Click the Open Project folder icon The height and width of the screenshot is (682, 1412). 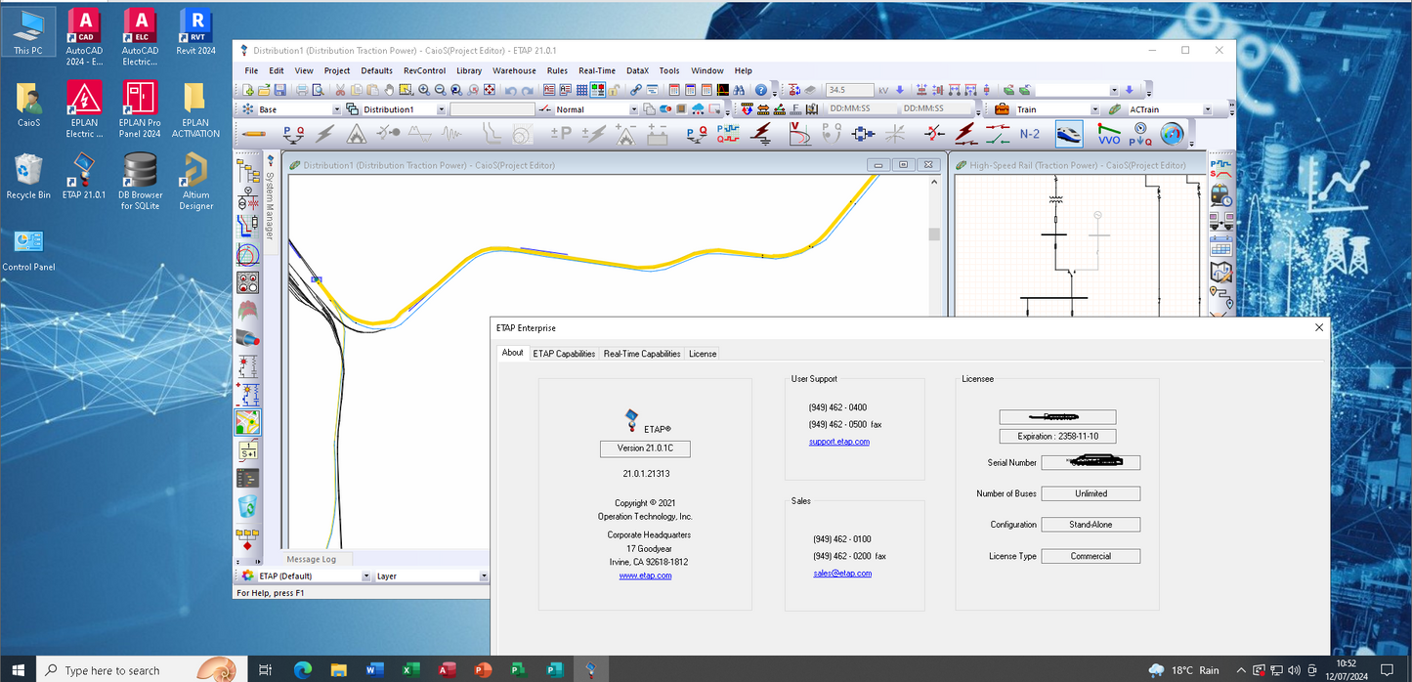click(264, 90)
